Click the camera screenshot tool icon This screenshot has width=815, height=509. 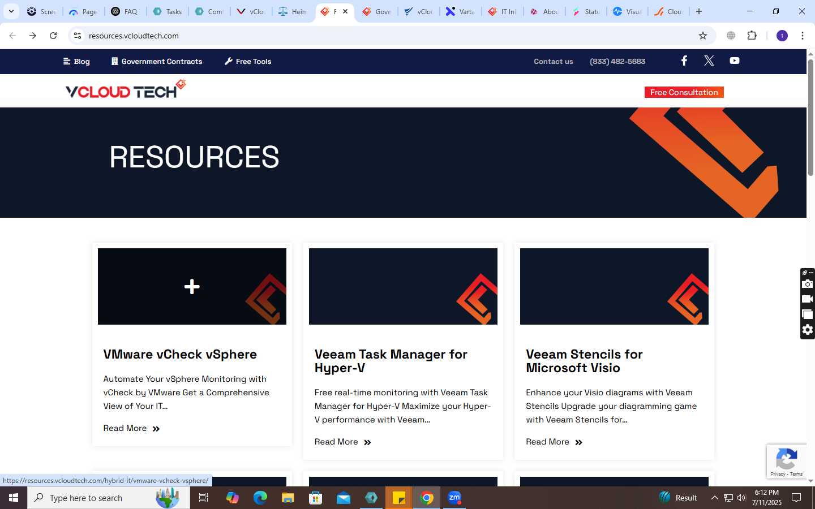coord(808,284)
